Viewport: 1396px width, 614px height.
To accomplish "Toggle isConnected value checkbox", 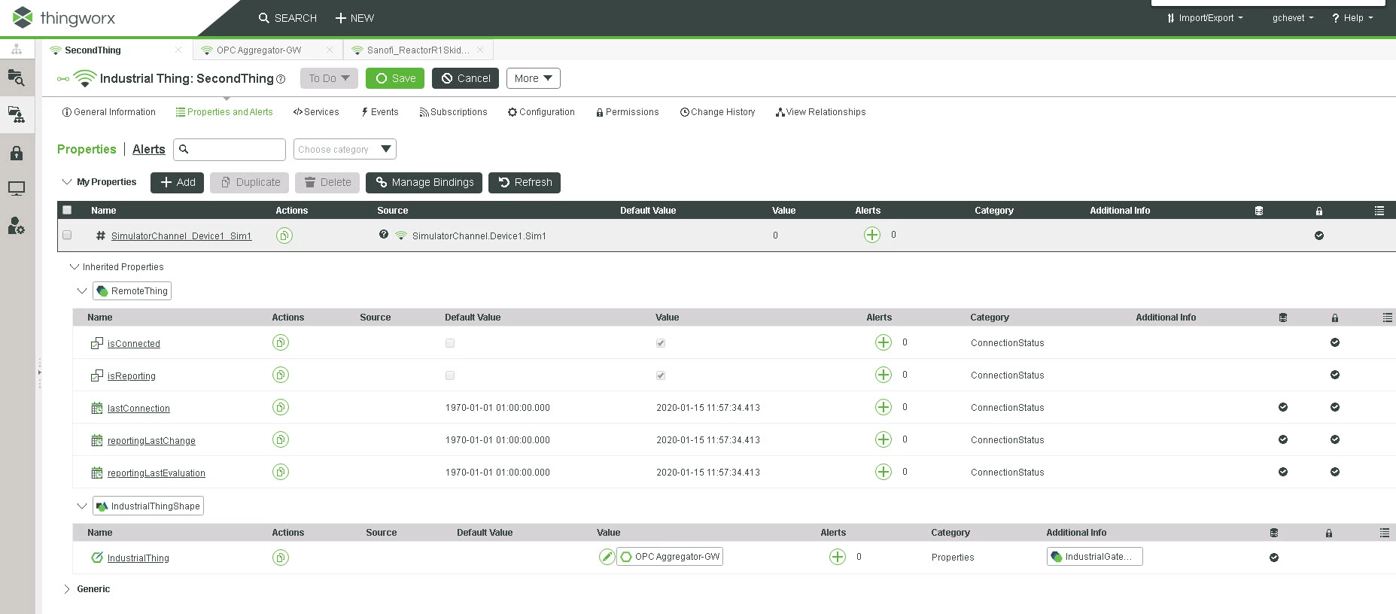I will pyautogui.click(x=661, y=343).
